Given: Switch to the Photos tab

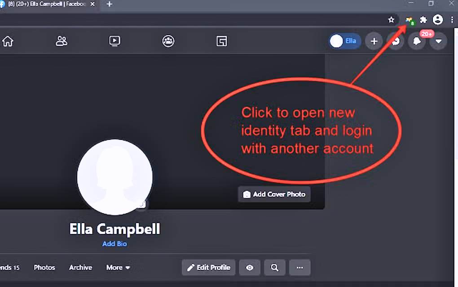Looking at the screenshot, I should tap(44, 268).
